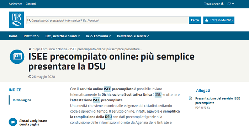249x131 pixels.
Task: Go to the Home menu item
Action: point(13,36)
